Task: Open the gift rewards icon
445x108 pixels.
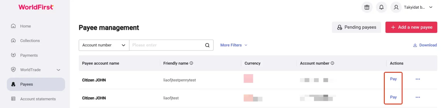Action: tap(367, 7)
